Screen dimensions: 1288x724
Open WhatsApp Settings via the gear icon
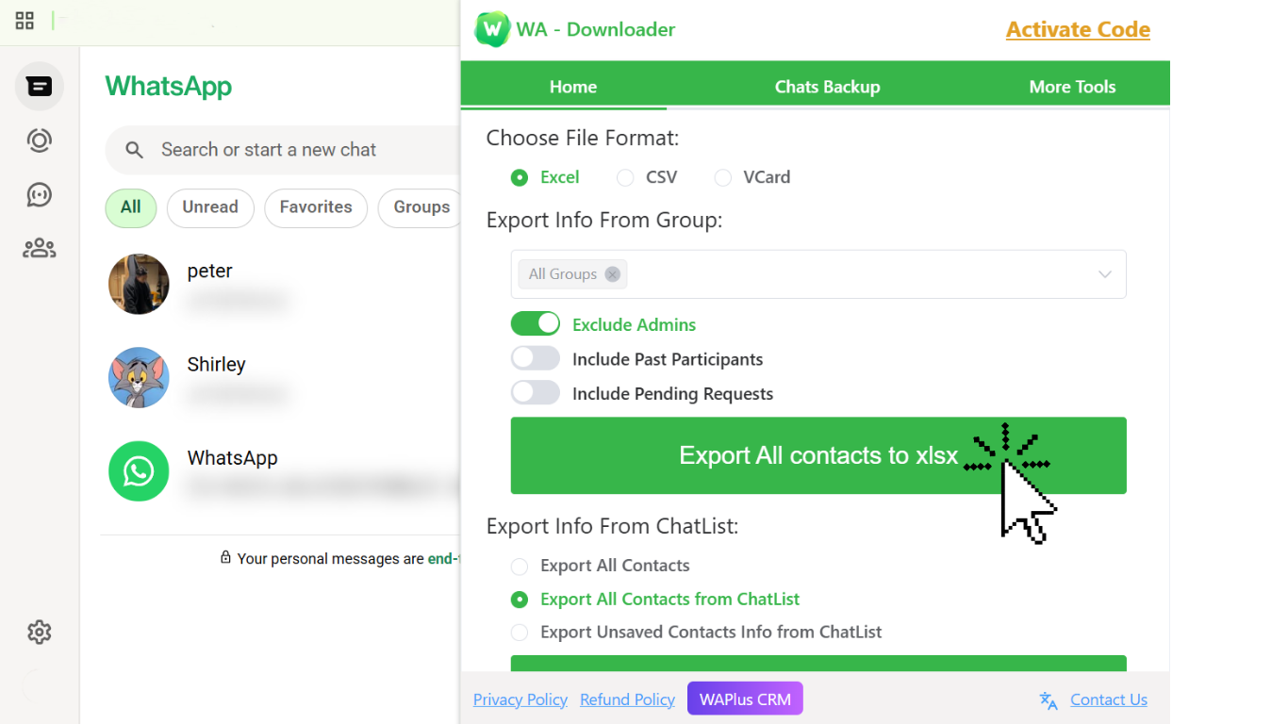(x=39, y=632)
